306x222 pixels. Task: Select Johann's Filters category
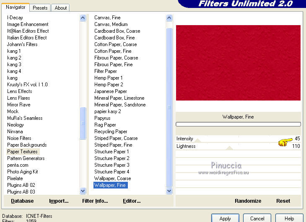22,44
